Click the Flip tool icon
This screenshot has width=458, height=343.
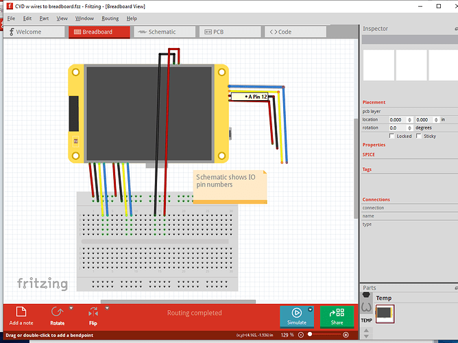93,313
